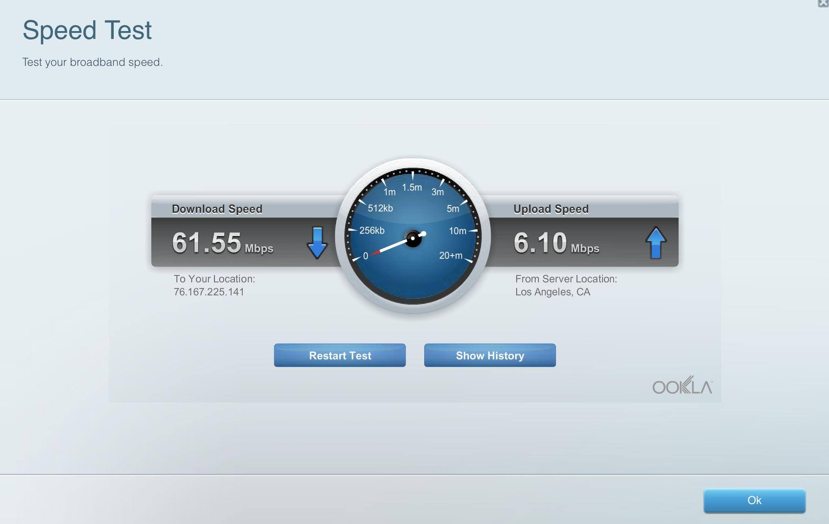The image size is (829, 524).
Task: Click the Upload Speed label
Action: pos(551,209)
